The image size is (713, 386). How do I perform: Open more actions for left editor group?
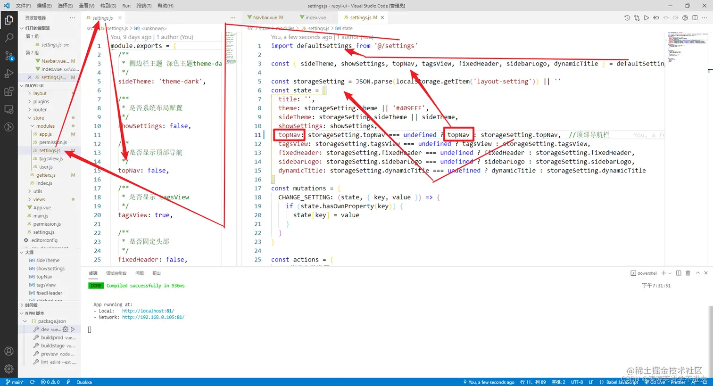tap(232, 17)
